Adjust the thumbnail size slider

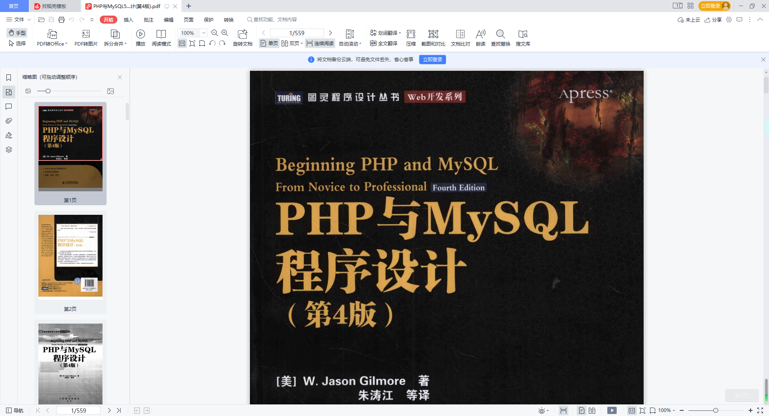(x=48, y=91)
